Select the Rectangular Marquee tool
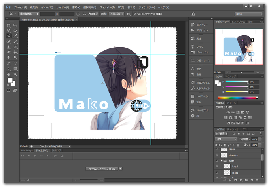 [x=9, y=25]
